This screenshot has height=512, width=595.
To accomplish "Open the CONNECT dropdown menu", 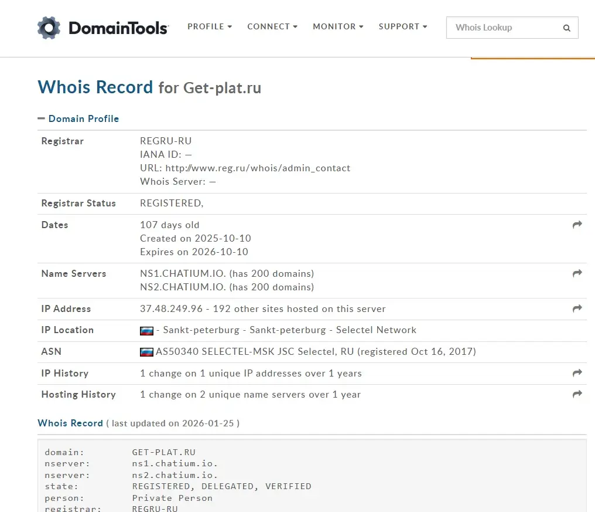I will 272,26.
